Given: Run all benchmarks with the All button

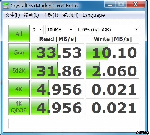Looking at the screenshot, I should [x=19, y=33].
